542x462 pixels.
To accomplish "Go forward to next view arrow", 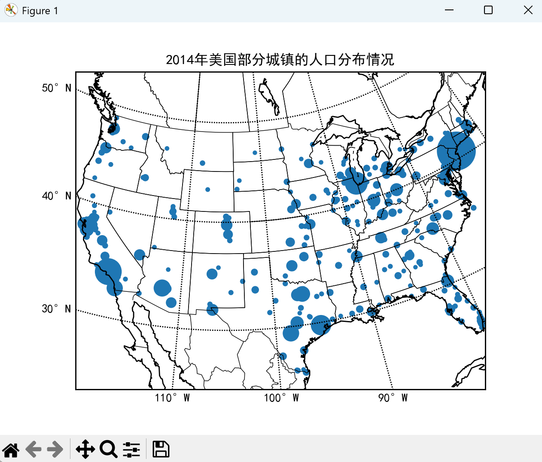I will (x=55, y=450).
